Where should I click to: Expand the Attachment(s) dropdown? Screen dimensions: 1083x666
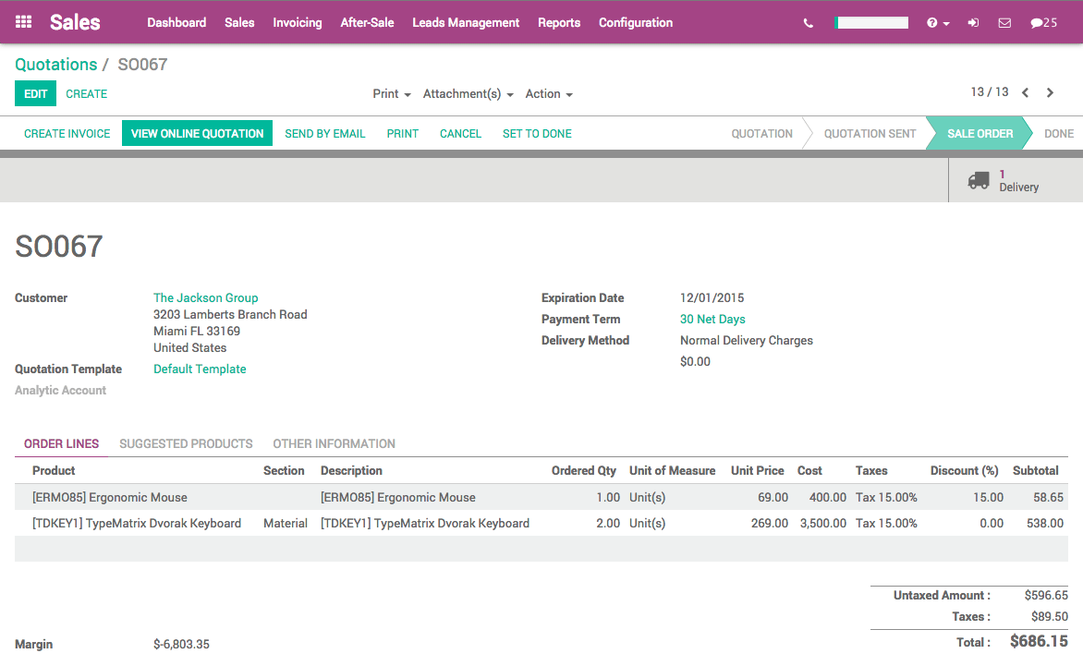pos(468,93)
